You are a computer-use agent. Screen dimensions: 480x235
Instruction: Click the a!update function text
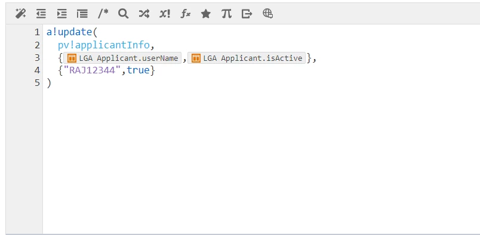coord(69,32)
